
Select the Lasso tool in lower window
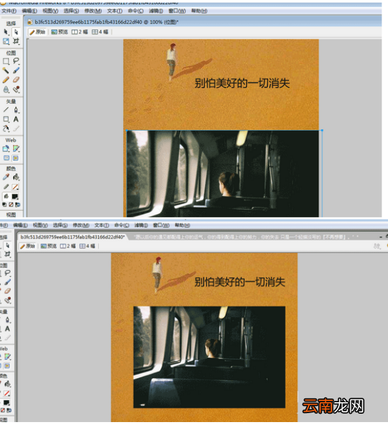(x=8, y=273)
